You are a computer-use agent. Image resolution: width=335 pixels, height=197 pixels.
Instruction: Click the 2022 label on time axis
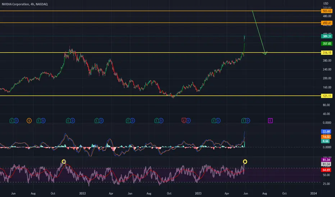(x=82, y=193)
